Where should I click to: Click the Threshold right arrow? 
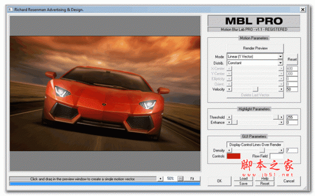click(281, 117)
